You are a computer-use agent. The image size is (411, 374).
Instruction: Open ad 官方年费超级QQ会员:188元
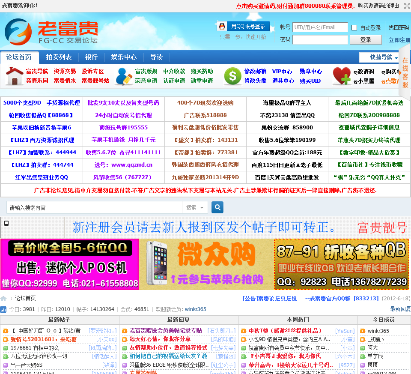(x=287, y=153)
